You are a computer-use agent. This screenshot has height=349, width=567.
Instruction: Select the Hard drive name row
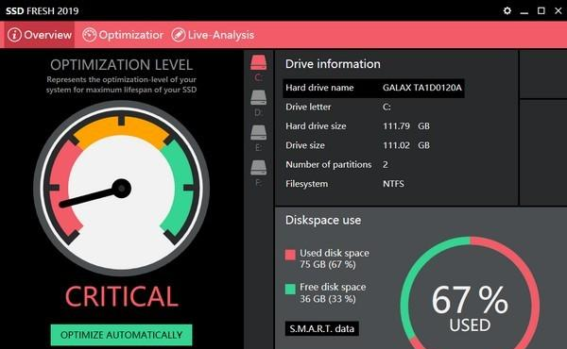[373, 88]
